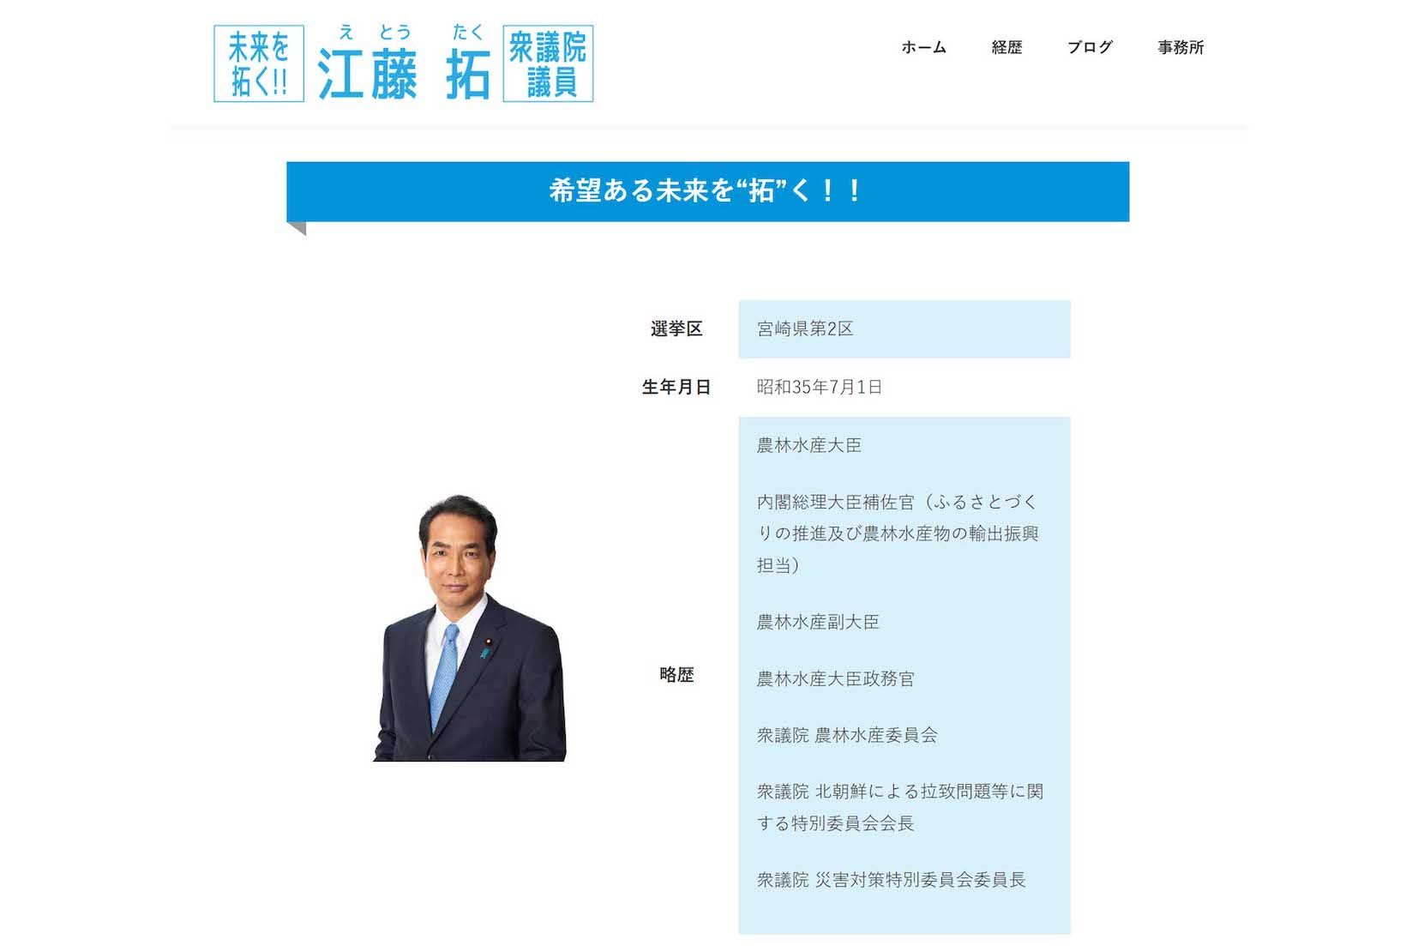This screenshot has height=946, width=1418.
Task: Open the ブログ link
Action: 1091,49
